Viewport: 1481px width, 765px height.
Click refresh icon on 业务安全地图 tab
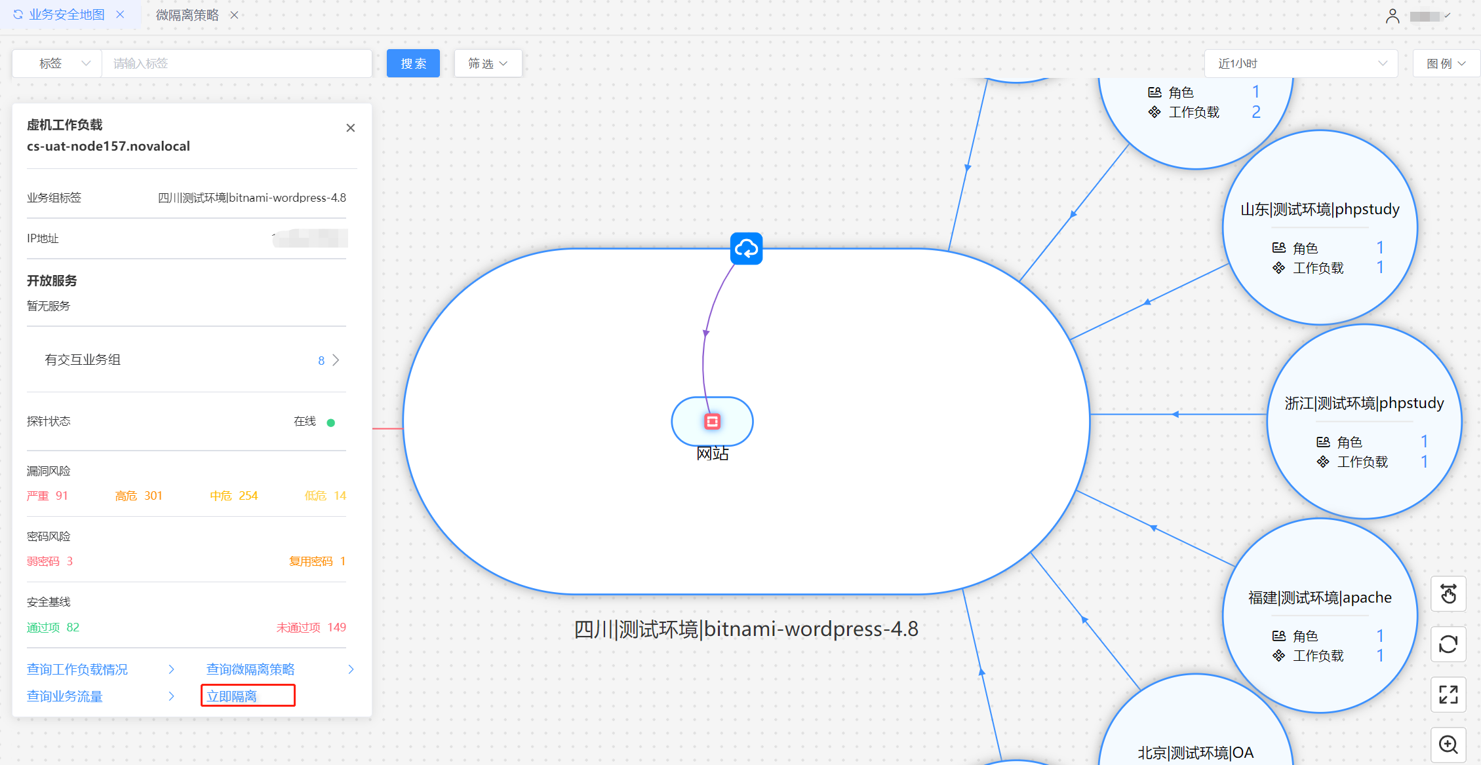18,14
